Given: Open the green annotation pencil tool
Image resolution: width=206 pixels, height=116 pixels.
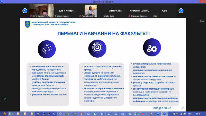Looking at the screenshot, I should (5, 99).
